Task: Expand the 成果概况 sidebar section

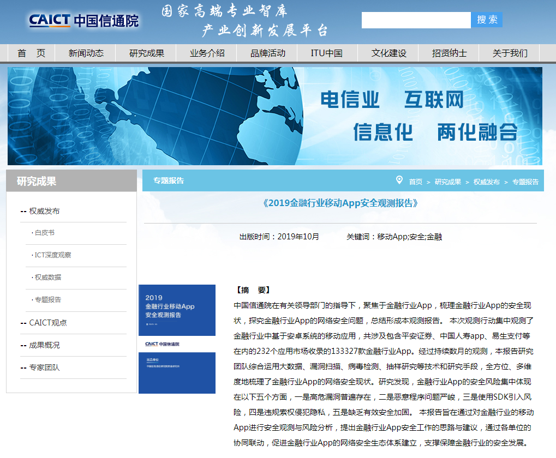Action: point(44,345)
